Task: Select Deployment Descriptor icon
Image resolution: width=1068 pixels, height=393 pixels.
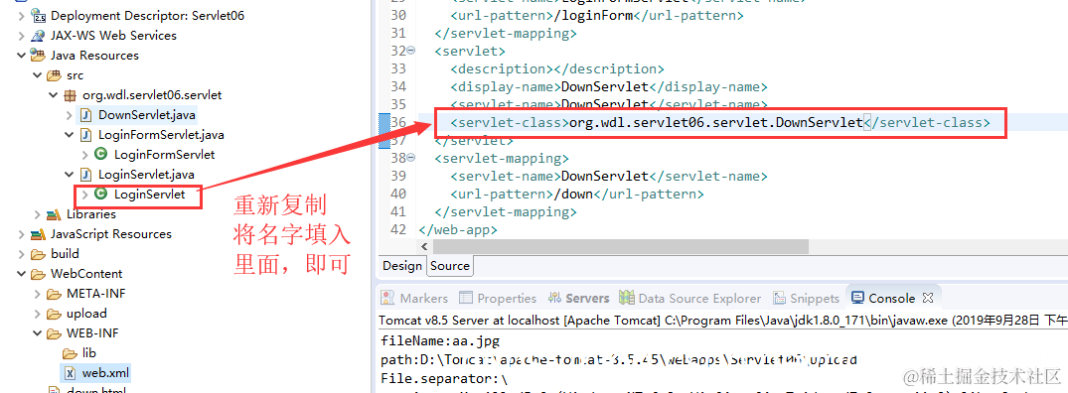Action: point(38,16)
